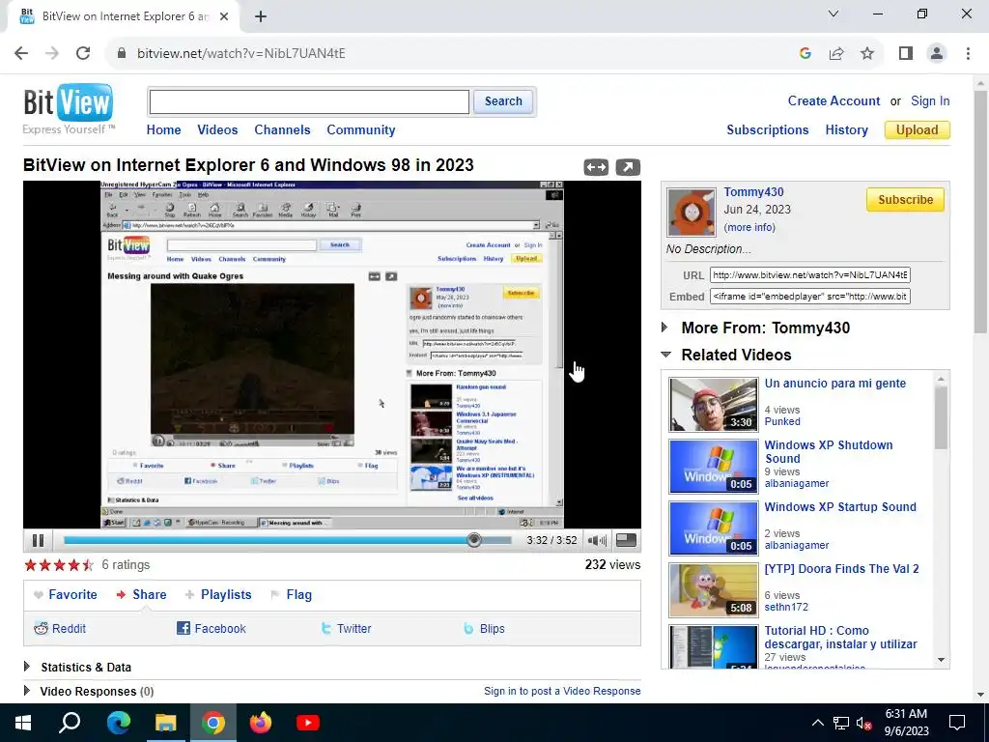Click the browser share page icon
The width and height of the screenshot is (989, 742).
tap(836, 54)
